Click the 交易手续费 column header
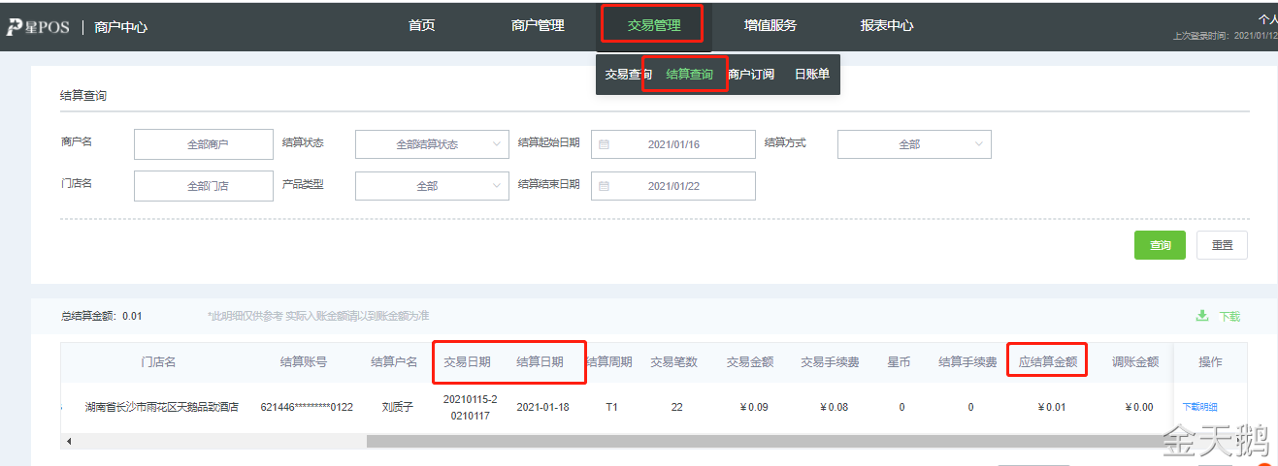 click(x=830, y=362)
